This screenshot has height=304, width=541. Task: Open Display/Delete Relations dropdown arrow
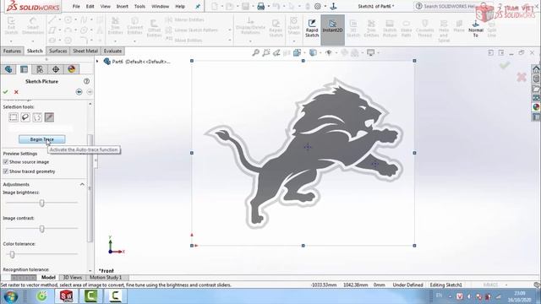(250, 41)
